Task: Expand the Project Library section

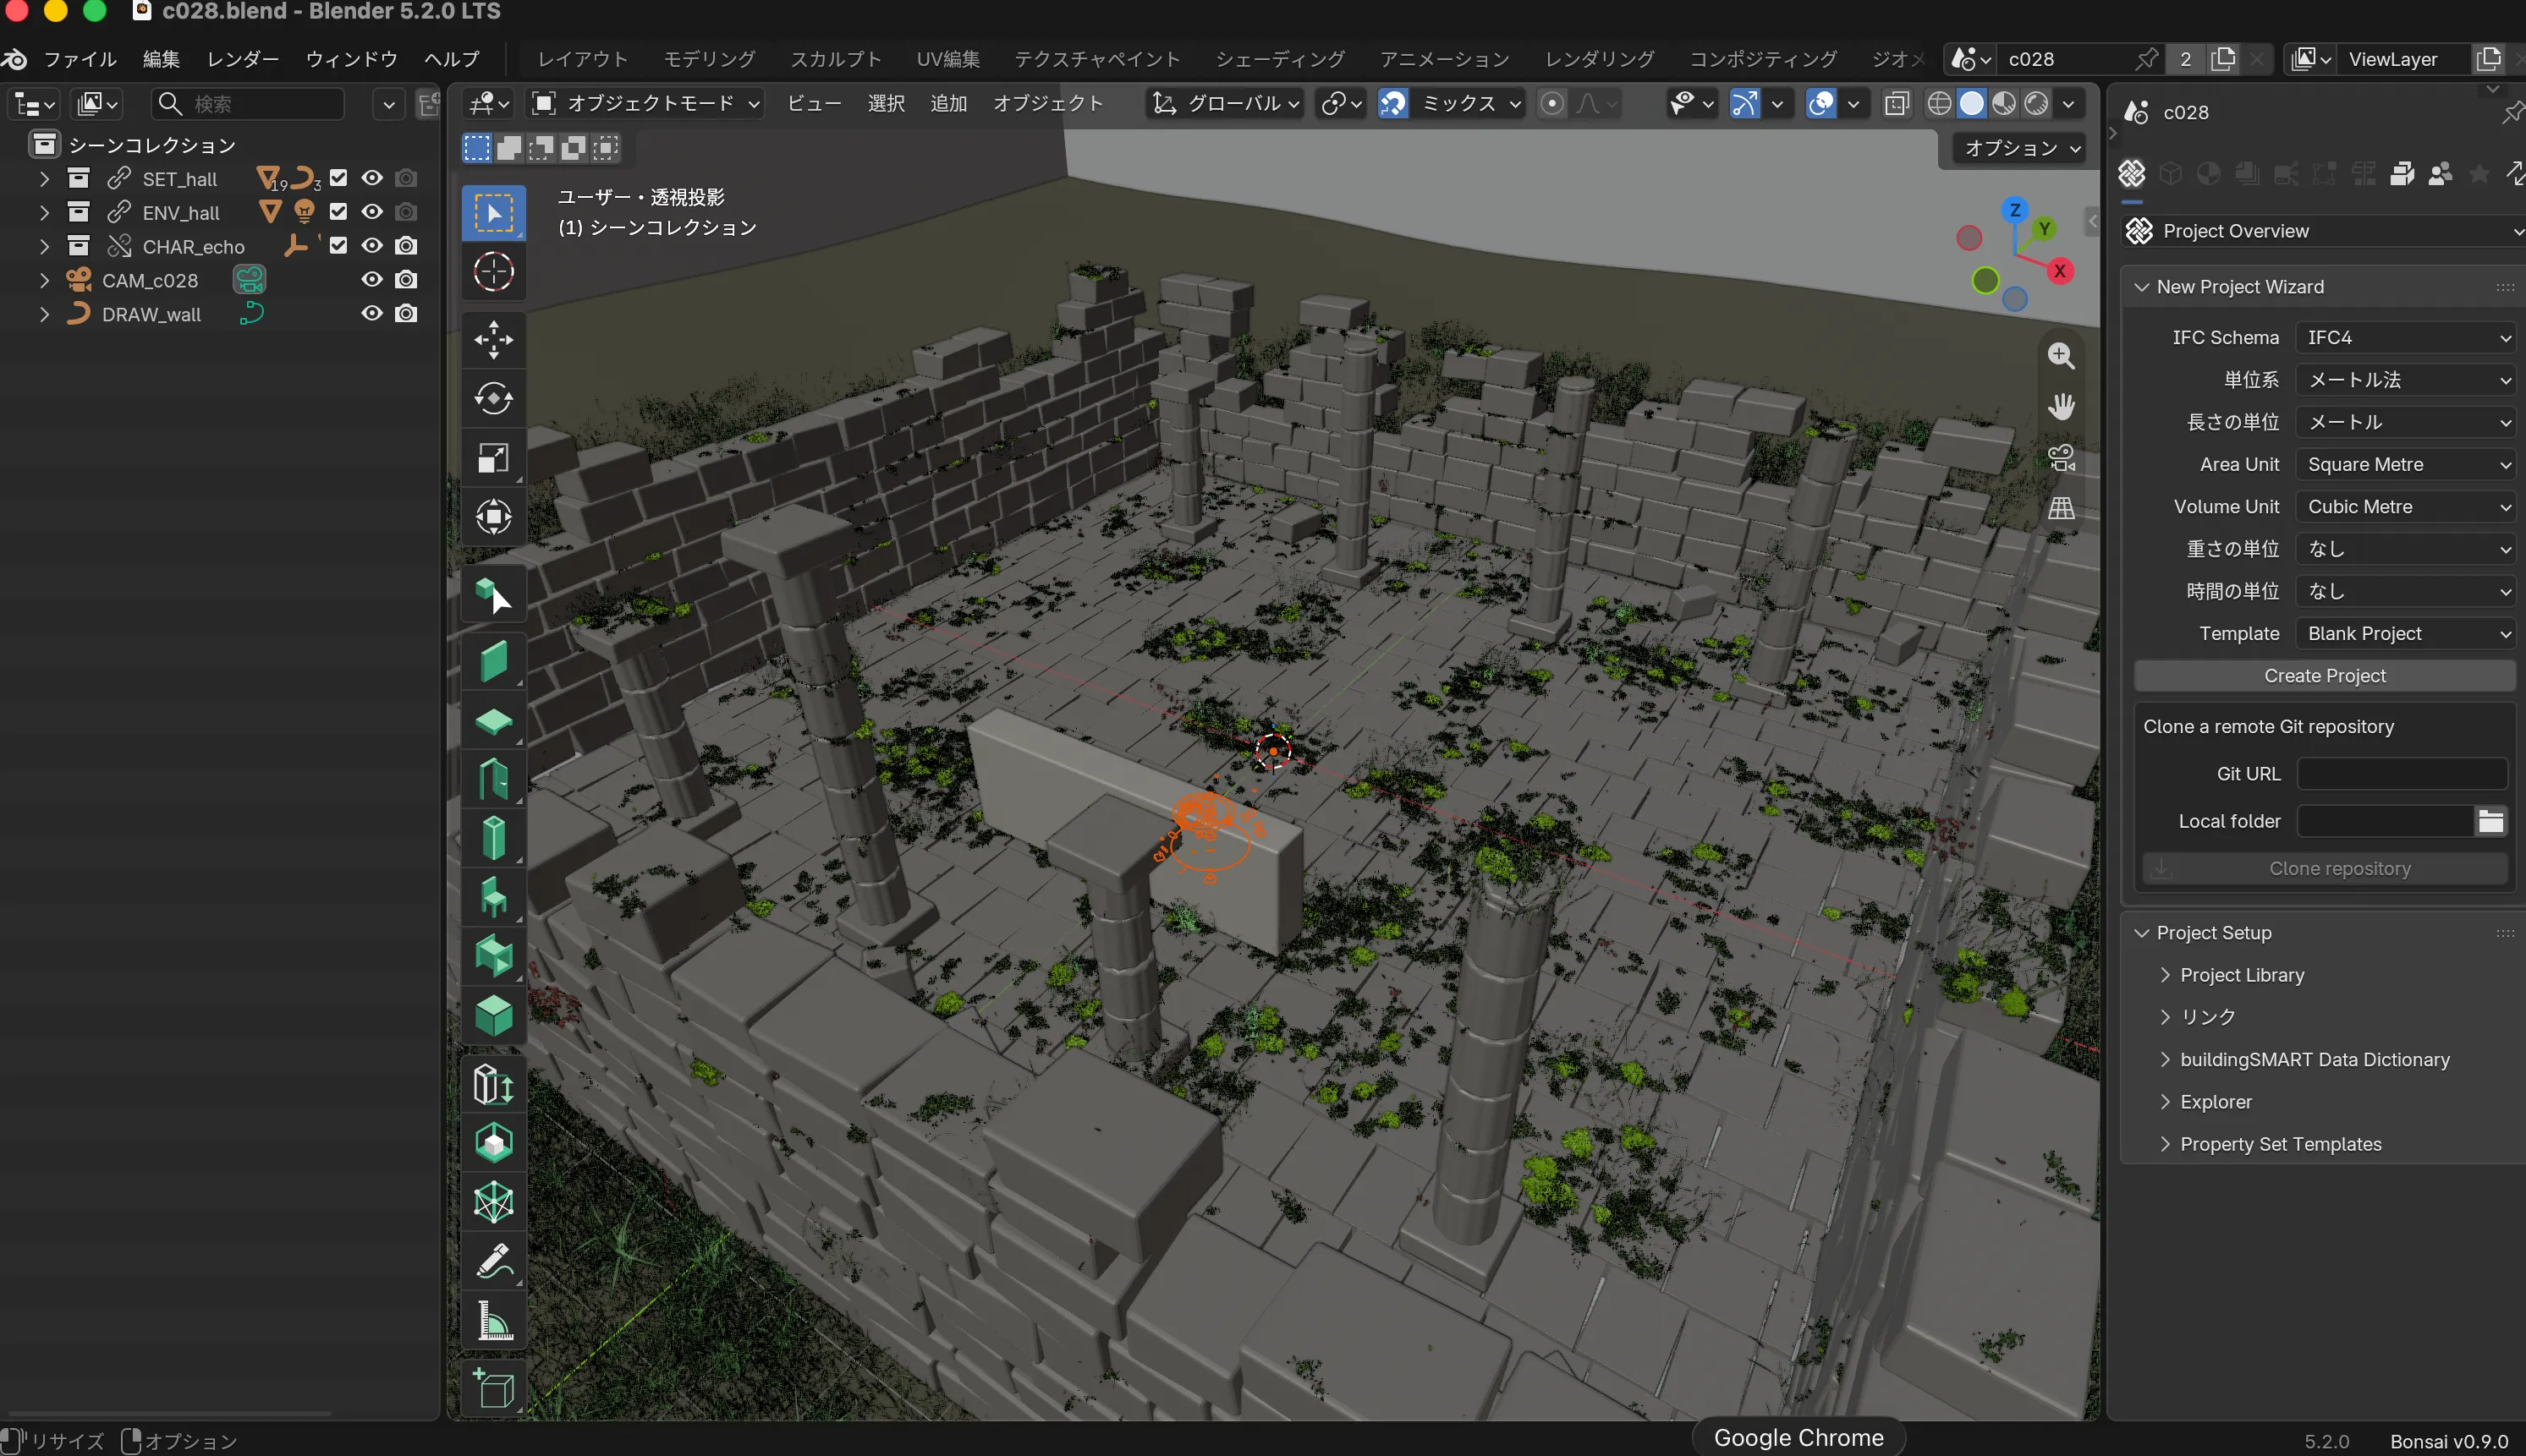Action: click(x=2241, y=975)
